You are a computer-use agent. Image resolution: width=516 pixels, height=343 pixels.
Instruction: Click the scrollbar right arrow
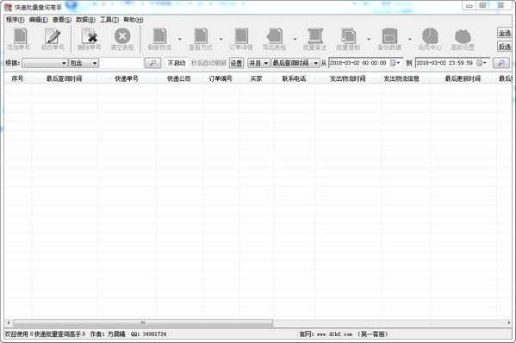click(509, 322)
